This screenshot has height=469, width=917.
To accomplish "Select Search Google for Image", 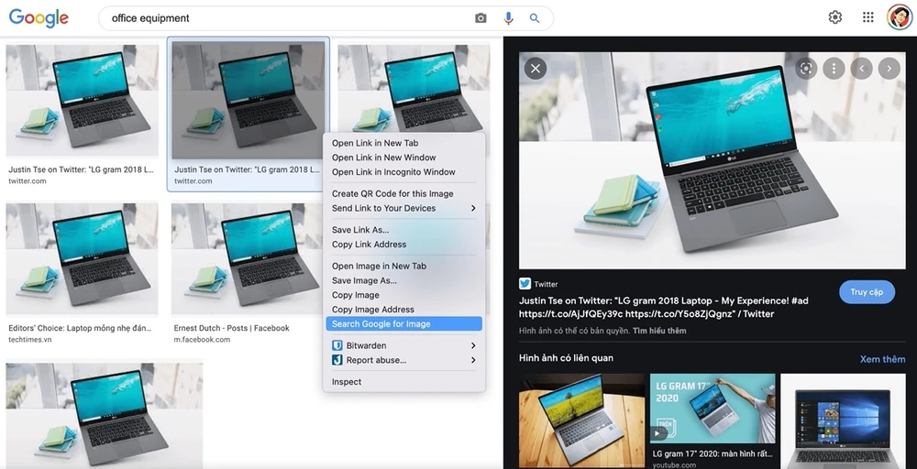I will pyautogui.click(x=403, y=323).
